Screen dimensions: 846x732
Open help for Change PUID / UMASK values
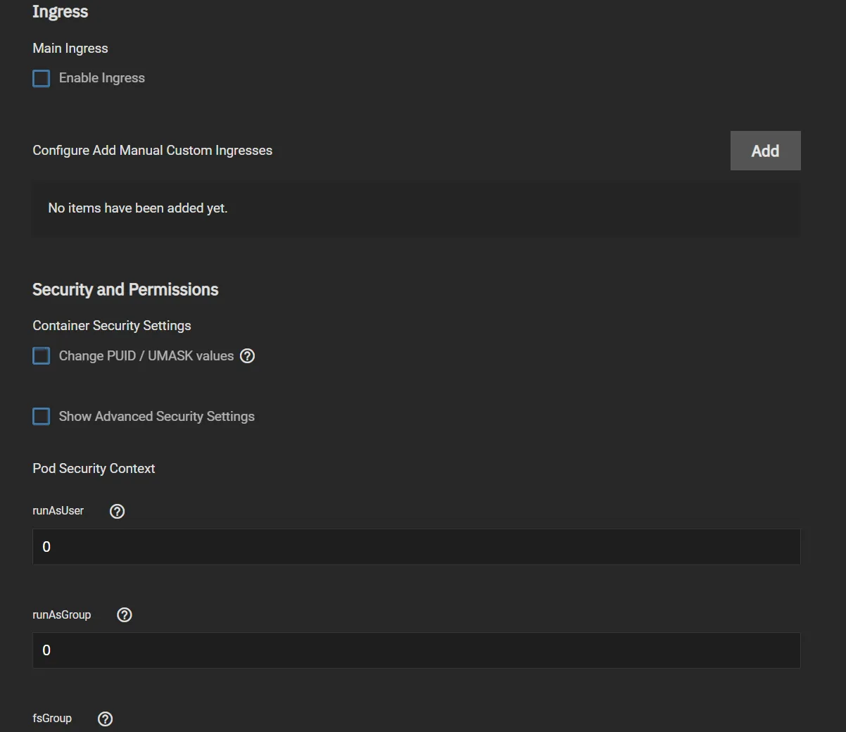tap(247, 355)
